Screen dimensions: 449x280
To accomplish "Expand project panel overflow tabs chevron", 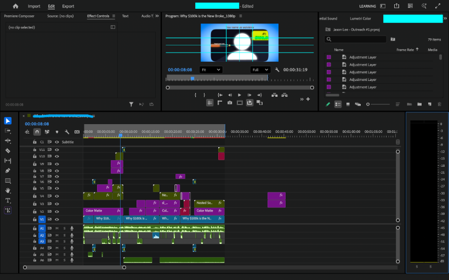I will 445,18.
